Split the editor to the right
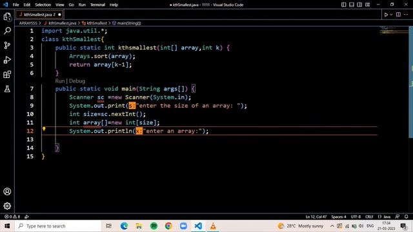This screenshot has width=413, height=232. pyautogui.click(x=398, y=14)
